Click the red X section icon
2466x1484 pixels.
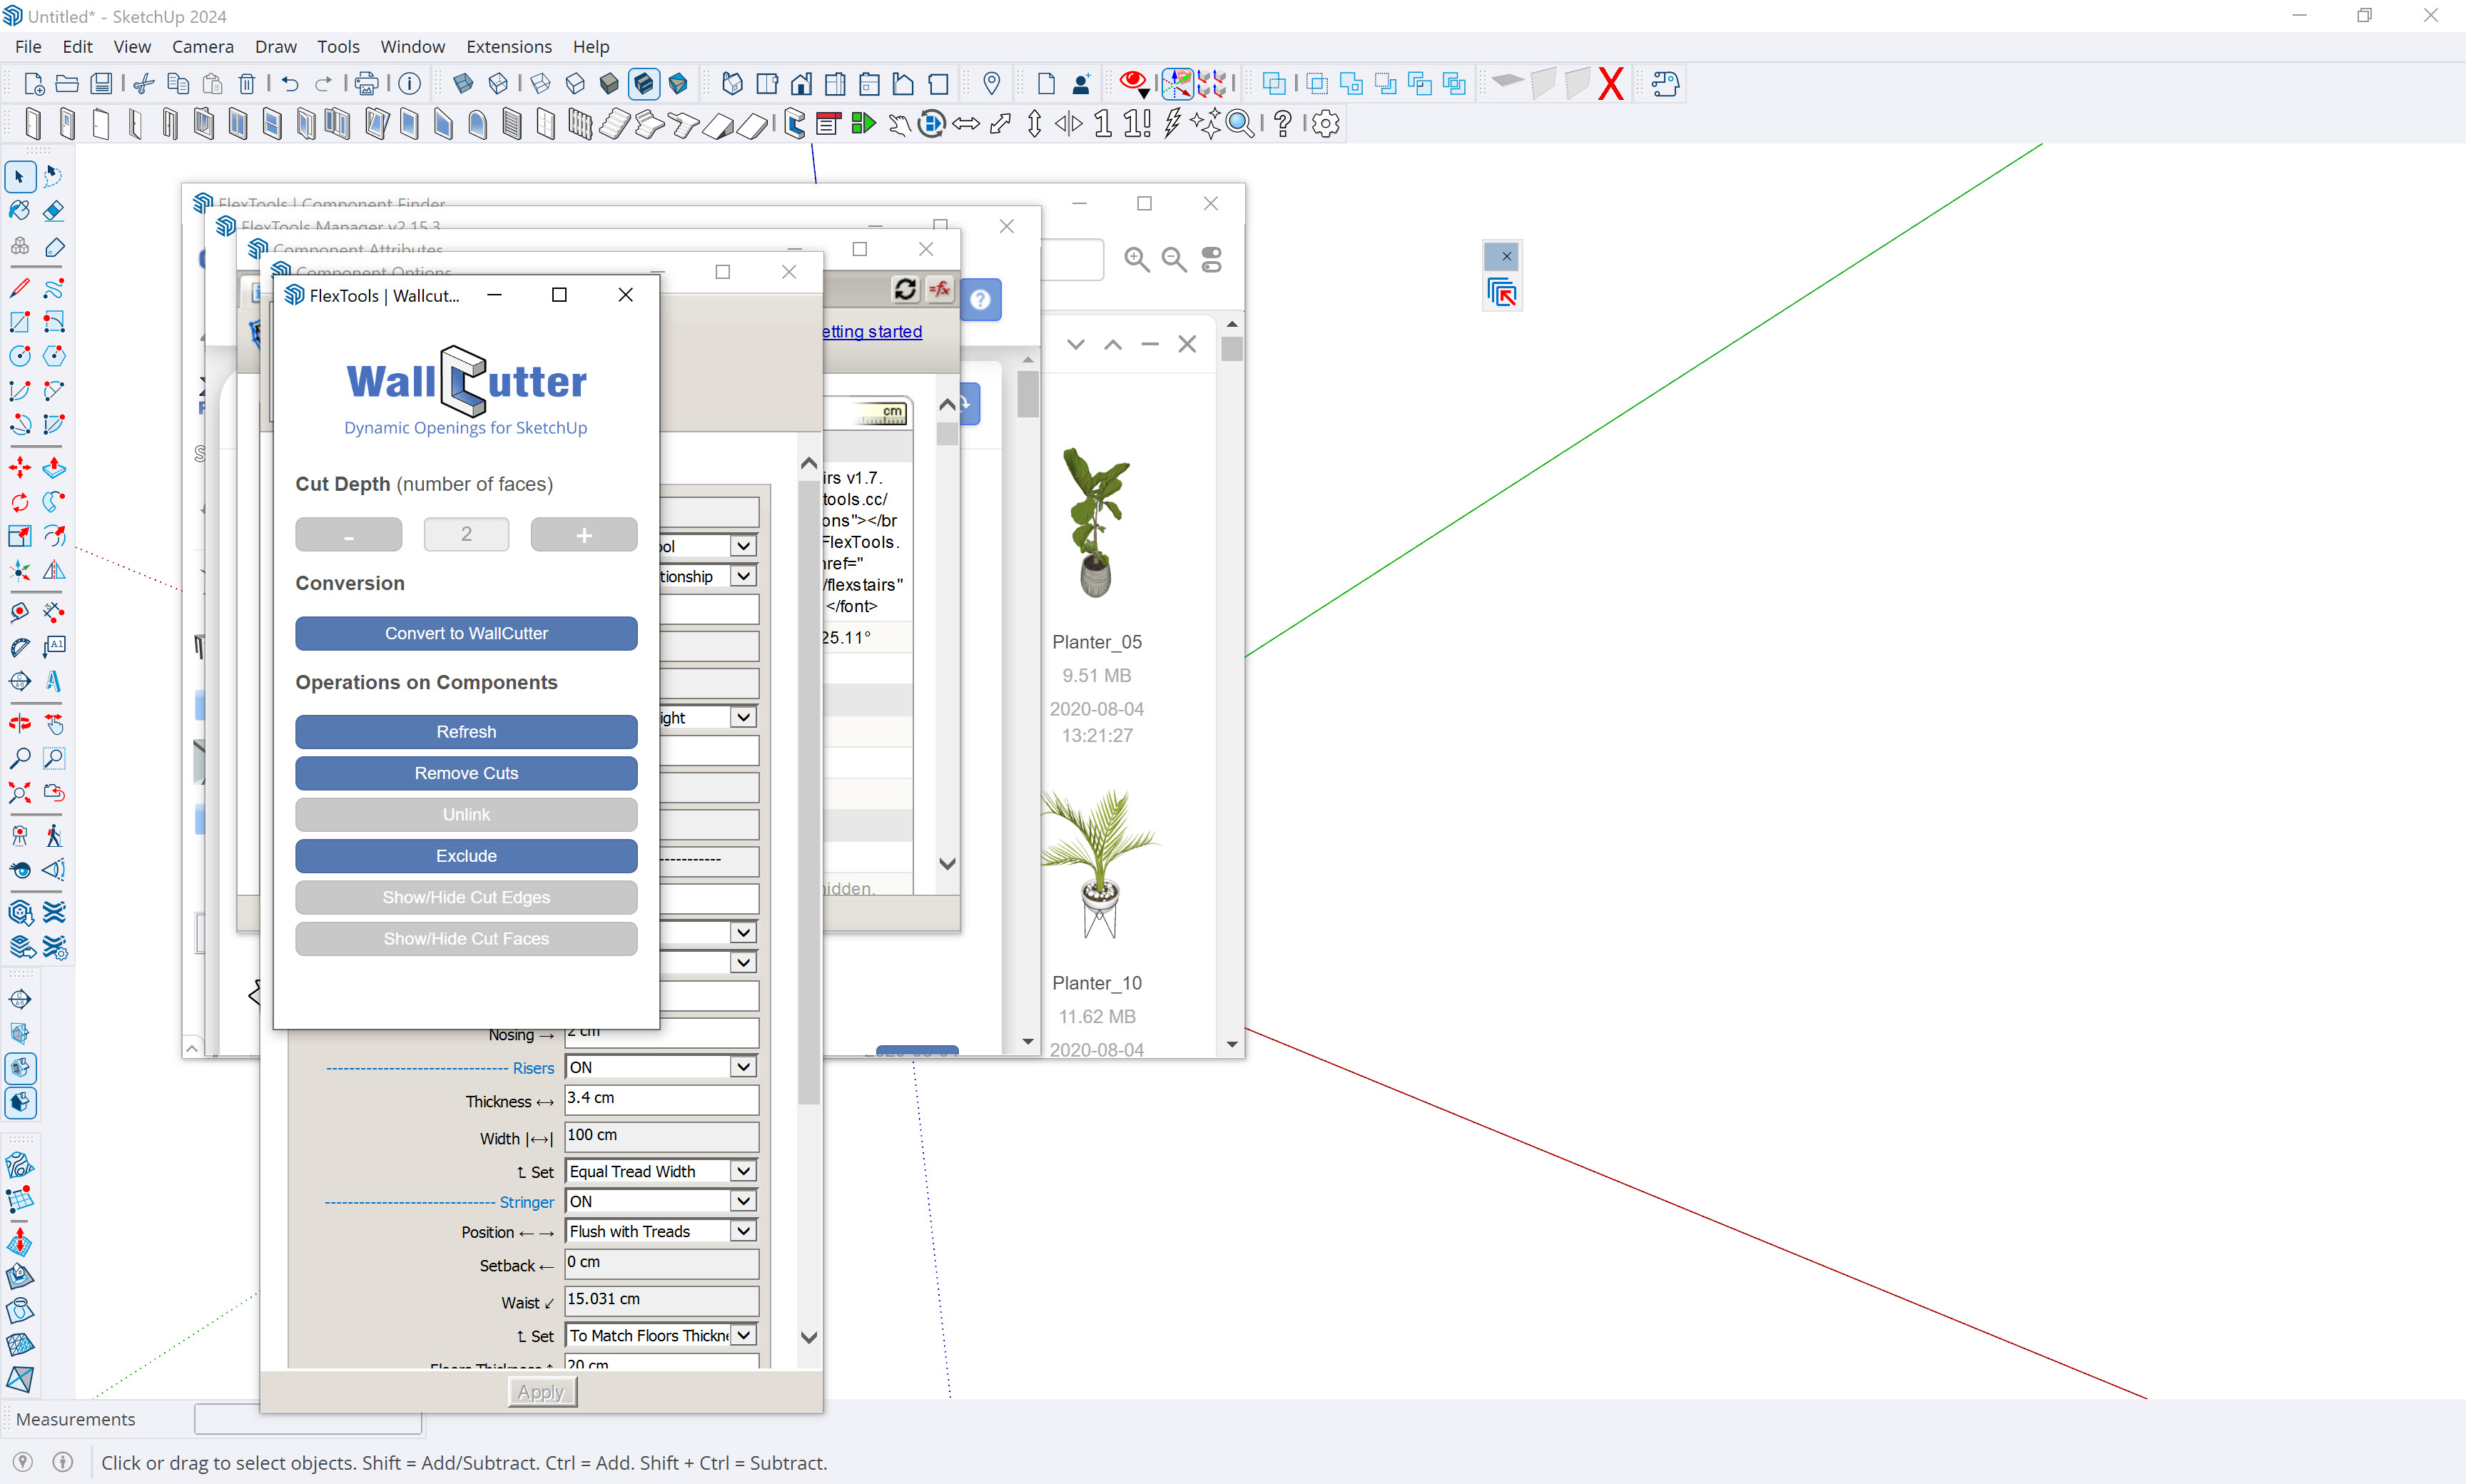click(x=1610, y=84)
